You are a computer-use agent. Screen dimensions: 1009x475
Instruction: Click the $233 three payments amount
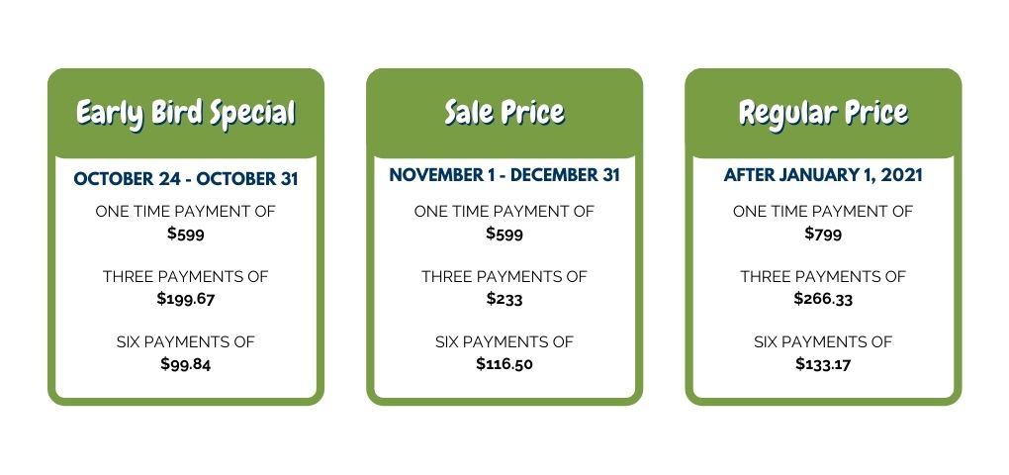pyautogui.click(x=504, y=299)
